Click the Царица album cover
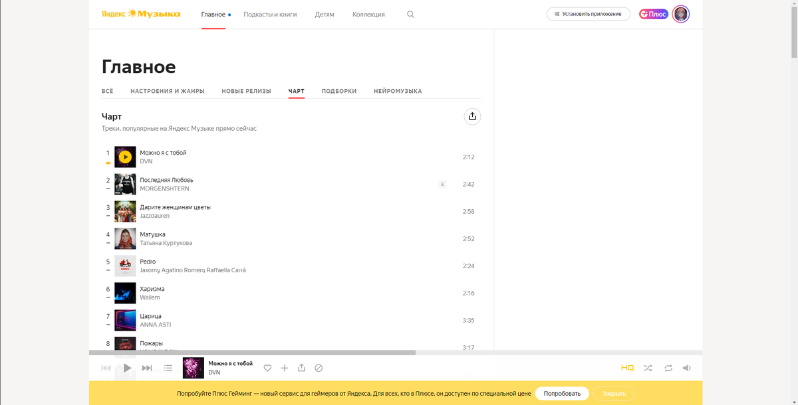Viewport: 798px width, 405px height. (x=125, y=321)
